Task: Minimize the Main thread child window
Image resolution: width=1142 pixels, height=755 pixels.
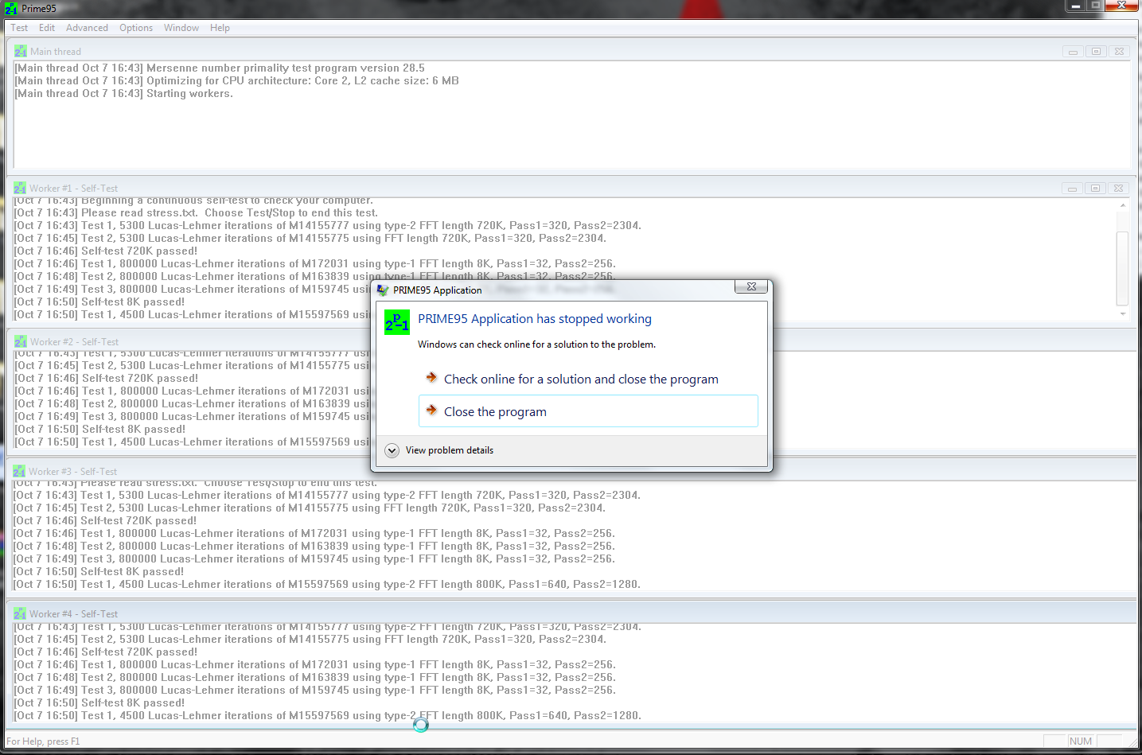Action: click(1073, 52)
